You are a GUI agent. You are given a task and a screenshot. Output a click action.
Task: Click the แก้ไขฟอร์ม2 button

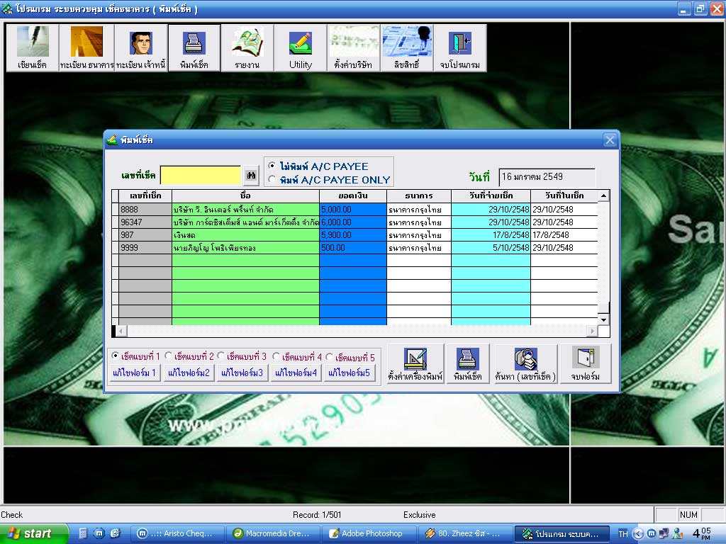(x=188, y=373)
